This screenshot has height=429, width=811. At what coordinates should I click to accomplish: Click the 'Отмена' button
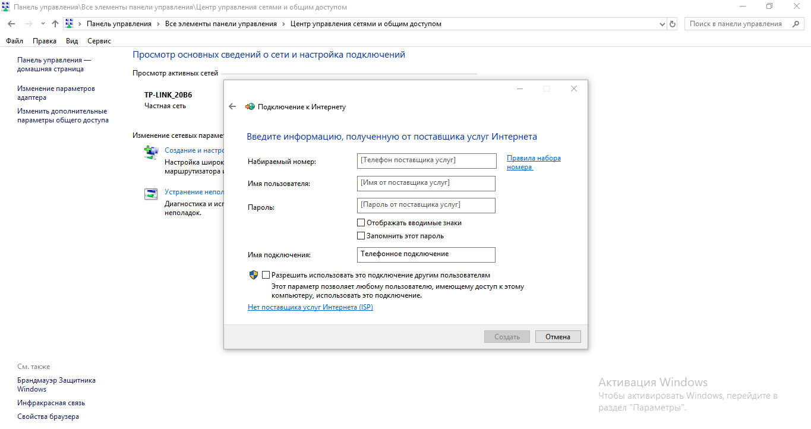(x=558, y=336)
